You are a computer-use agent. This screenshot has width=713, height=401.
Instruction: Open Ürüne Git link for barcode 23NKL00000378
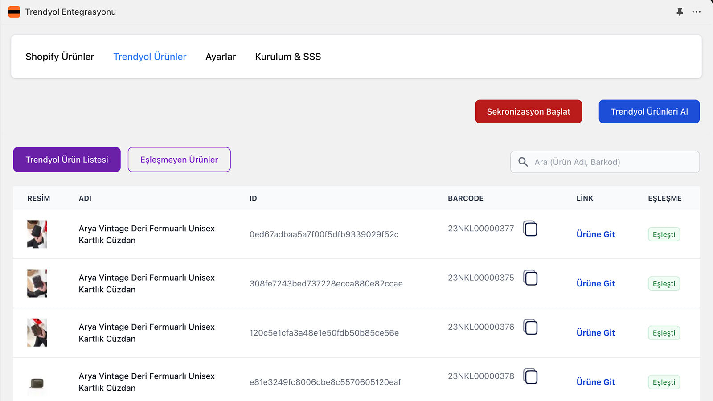[595, 382]
